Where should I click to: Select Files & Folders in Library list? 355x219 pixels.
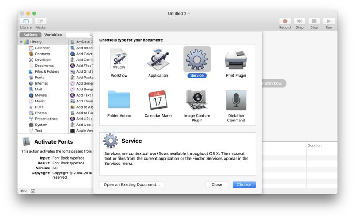[x=47, y=71]
